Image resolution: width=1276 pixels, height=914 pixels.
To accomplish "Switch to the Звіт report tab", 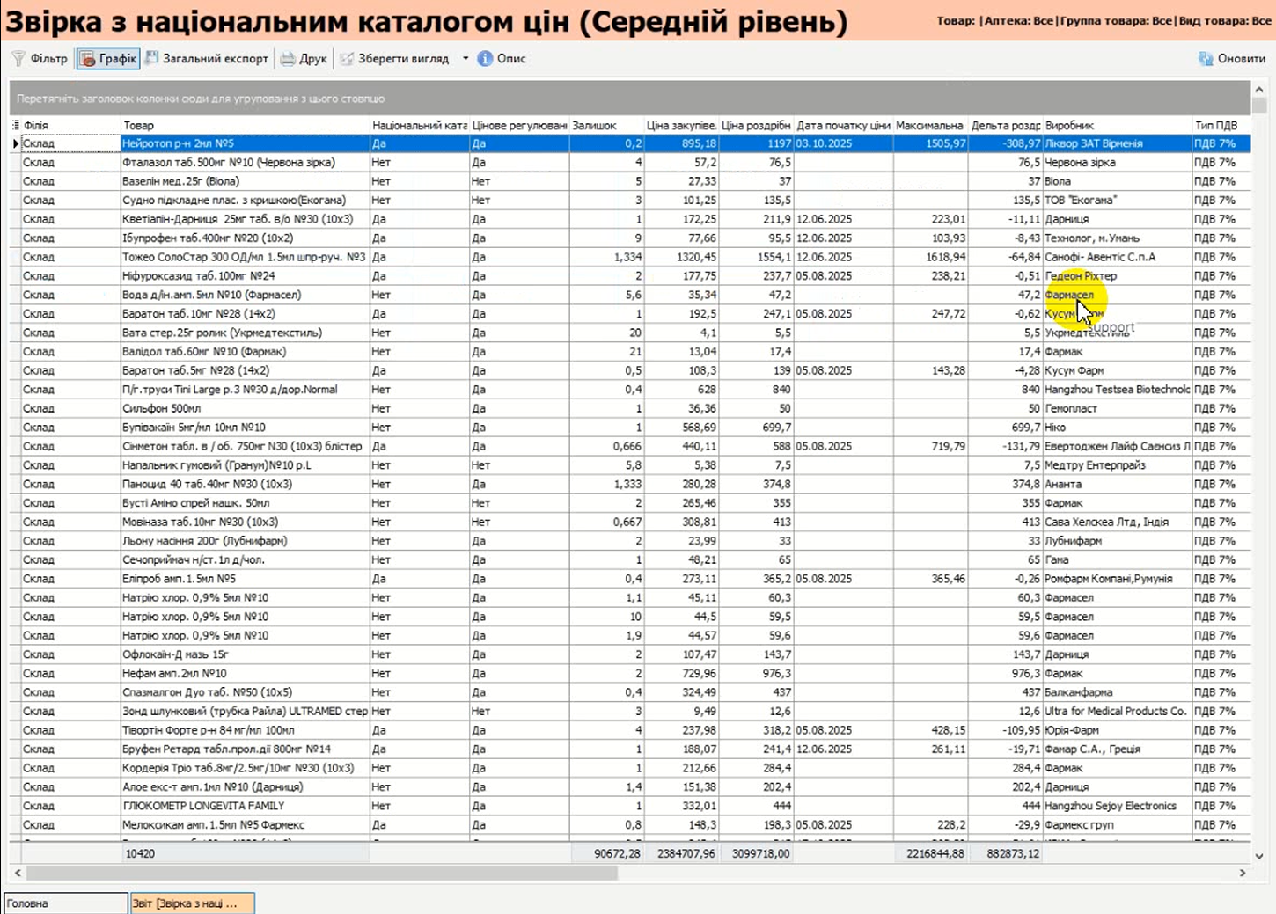I will coord(192,903).
